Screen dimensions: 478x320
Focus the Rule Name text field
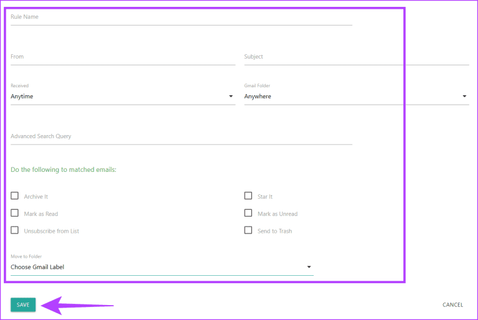click(180, 17)
